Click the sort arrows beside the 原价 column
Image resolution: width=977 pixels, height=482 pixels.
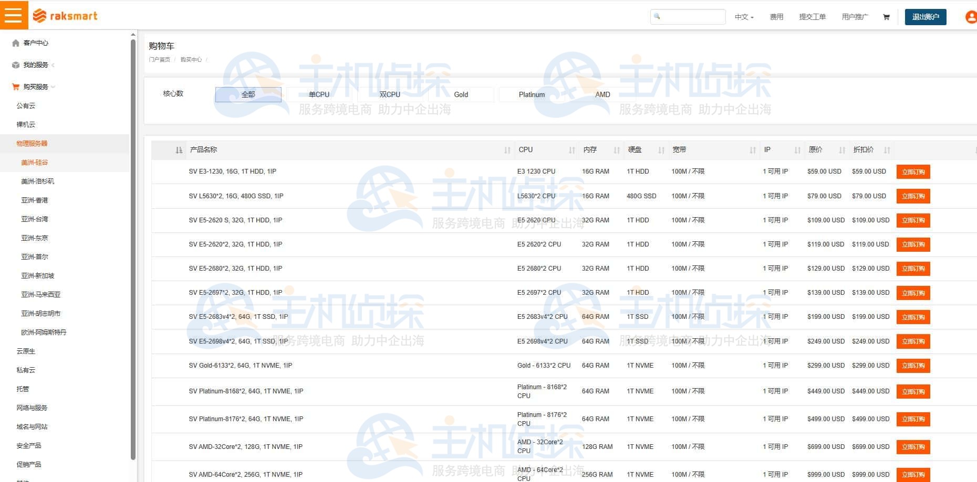843,150
